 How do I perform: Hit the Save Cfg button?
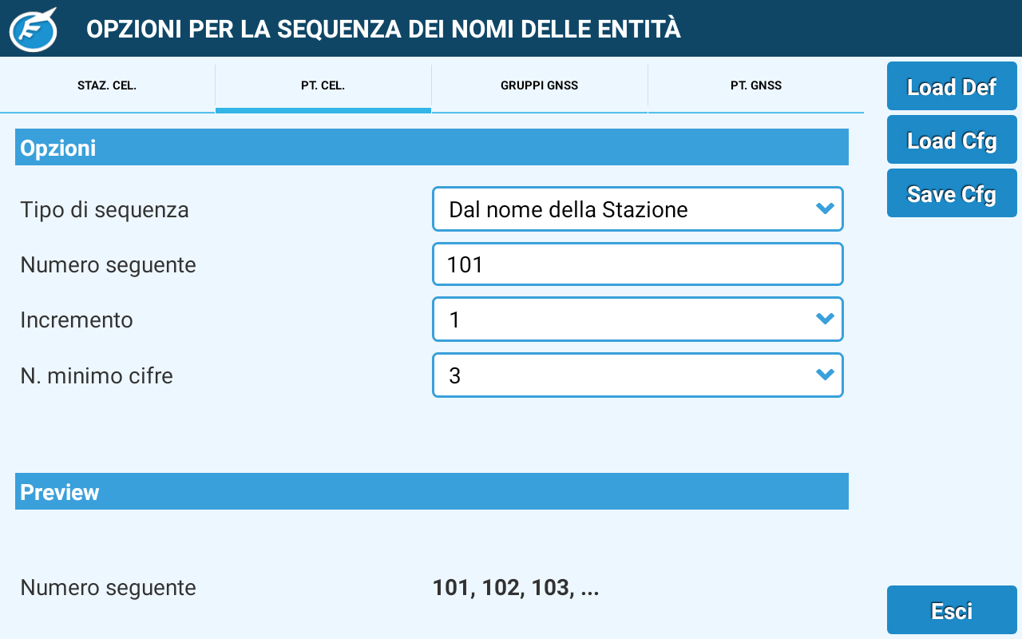coord(952,194)
